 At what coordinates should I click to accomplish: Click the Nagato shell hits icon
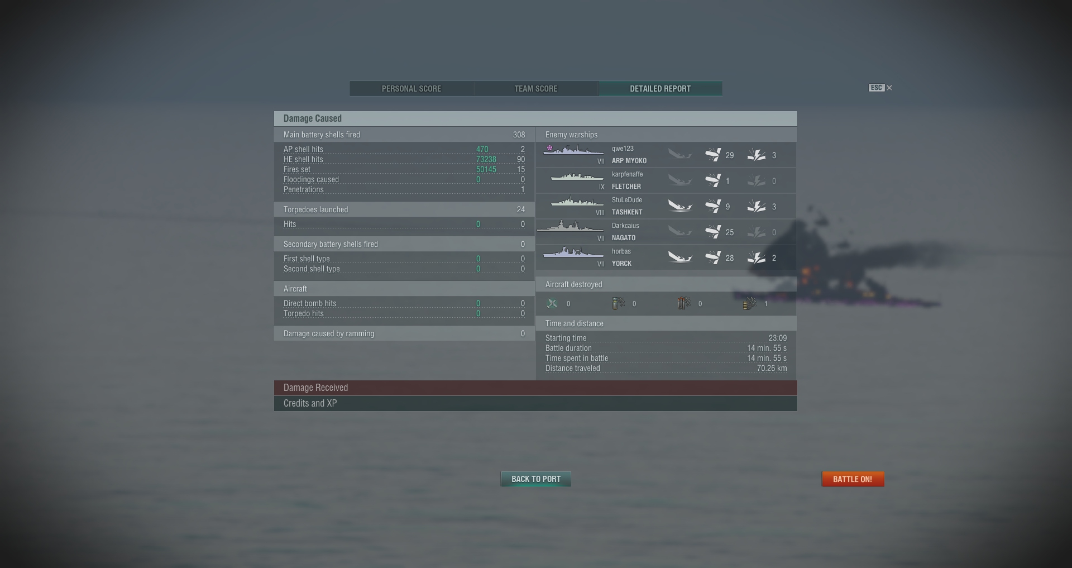[713, 232]
